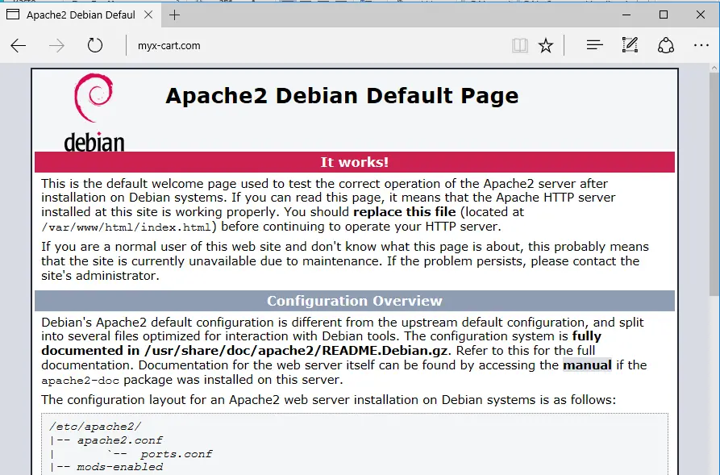Go forward using the forward arrow
Viewport: 720px width, 475px height.
56,45
